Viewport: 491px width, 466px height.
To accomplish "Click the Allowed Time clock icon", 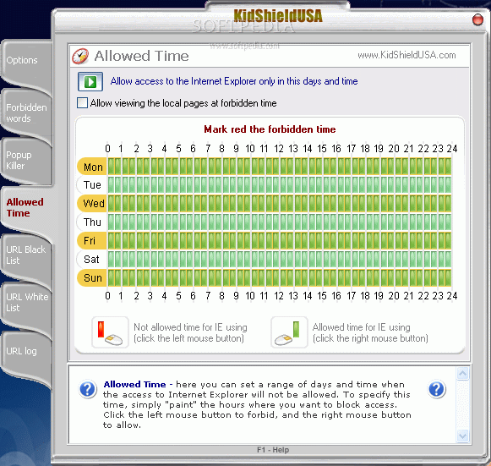I will click(x=80, y=57).
